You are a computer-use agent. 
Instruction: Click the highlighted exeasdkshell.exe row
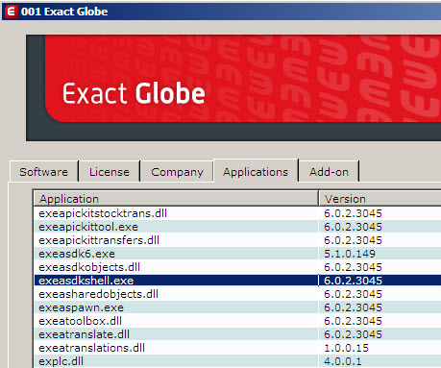coord(237,281)
